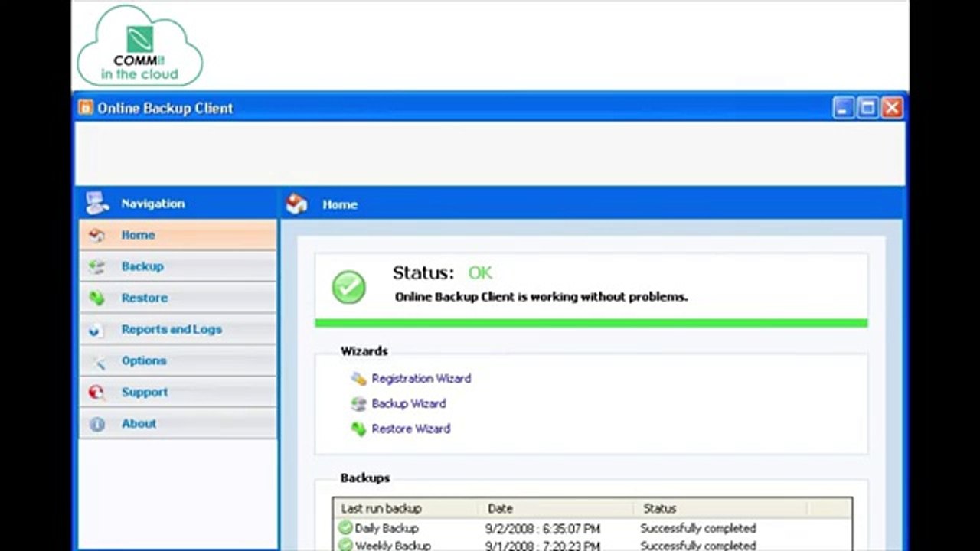This screenshot has width=980, height=551.
Task: Click the Daily Backup success check icon
Action: (345, 528)
